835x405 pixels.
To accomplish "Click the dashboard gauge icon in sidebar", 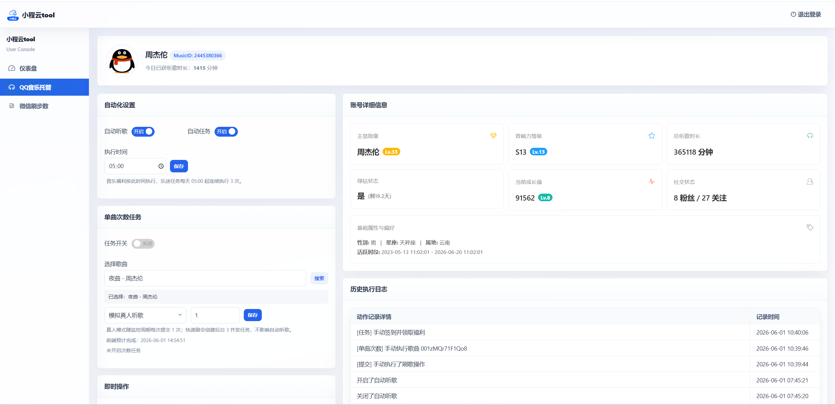I will [12, 68].
